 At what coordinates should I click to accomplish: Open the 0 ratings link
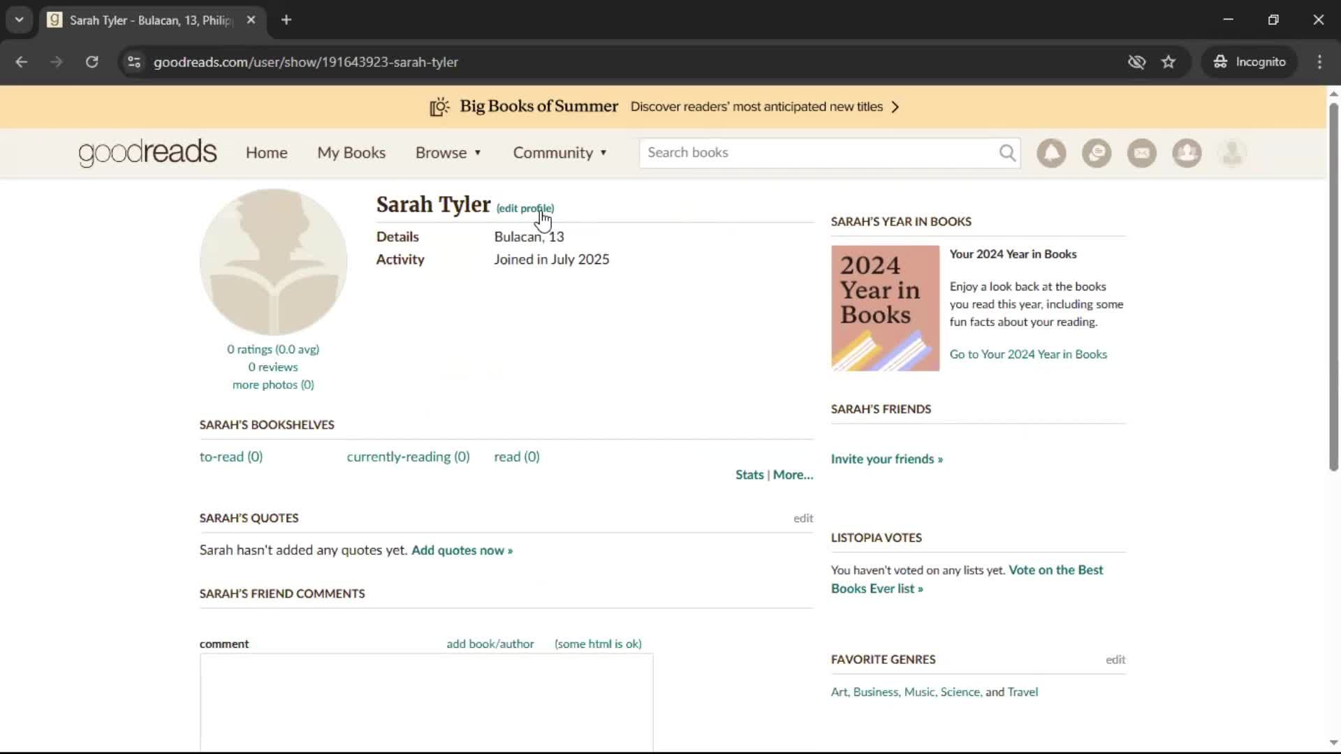point(273,349)
